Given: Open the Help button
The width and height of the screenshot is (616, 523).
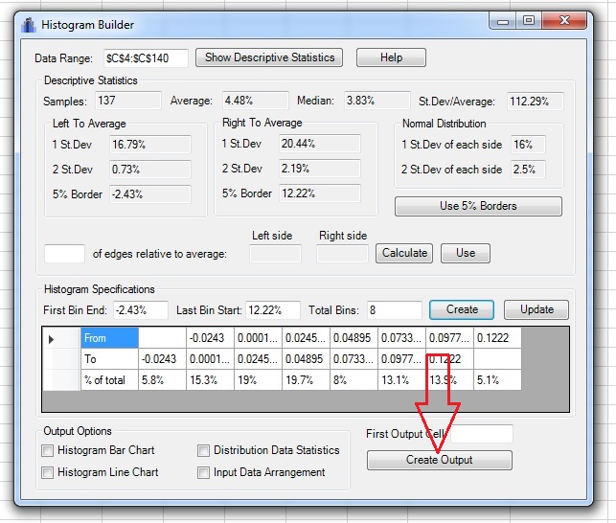Looking at the screenshot, I should pos(391,57).
